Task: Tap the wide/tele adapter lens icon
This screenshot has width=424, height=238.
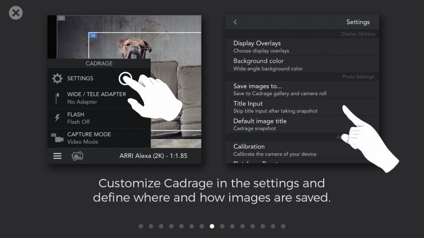Action: (x=57, y=98)
